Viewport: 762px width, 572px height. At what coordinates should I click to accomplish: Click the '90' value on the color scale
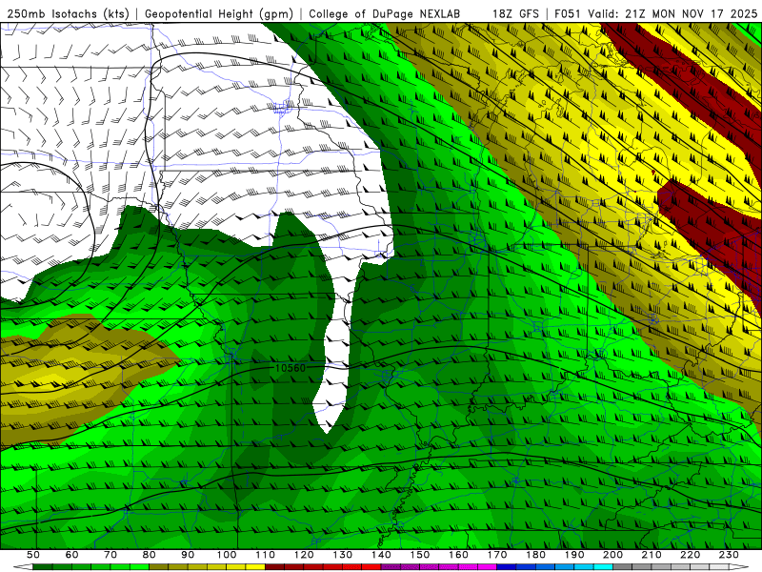click(x=188, y=555)
